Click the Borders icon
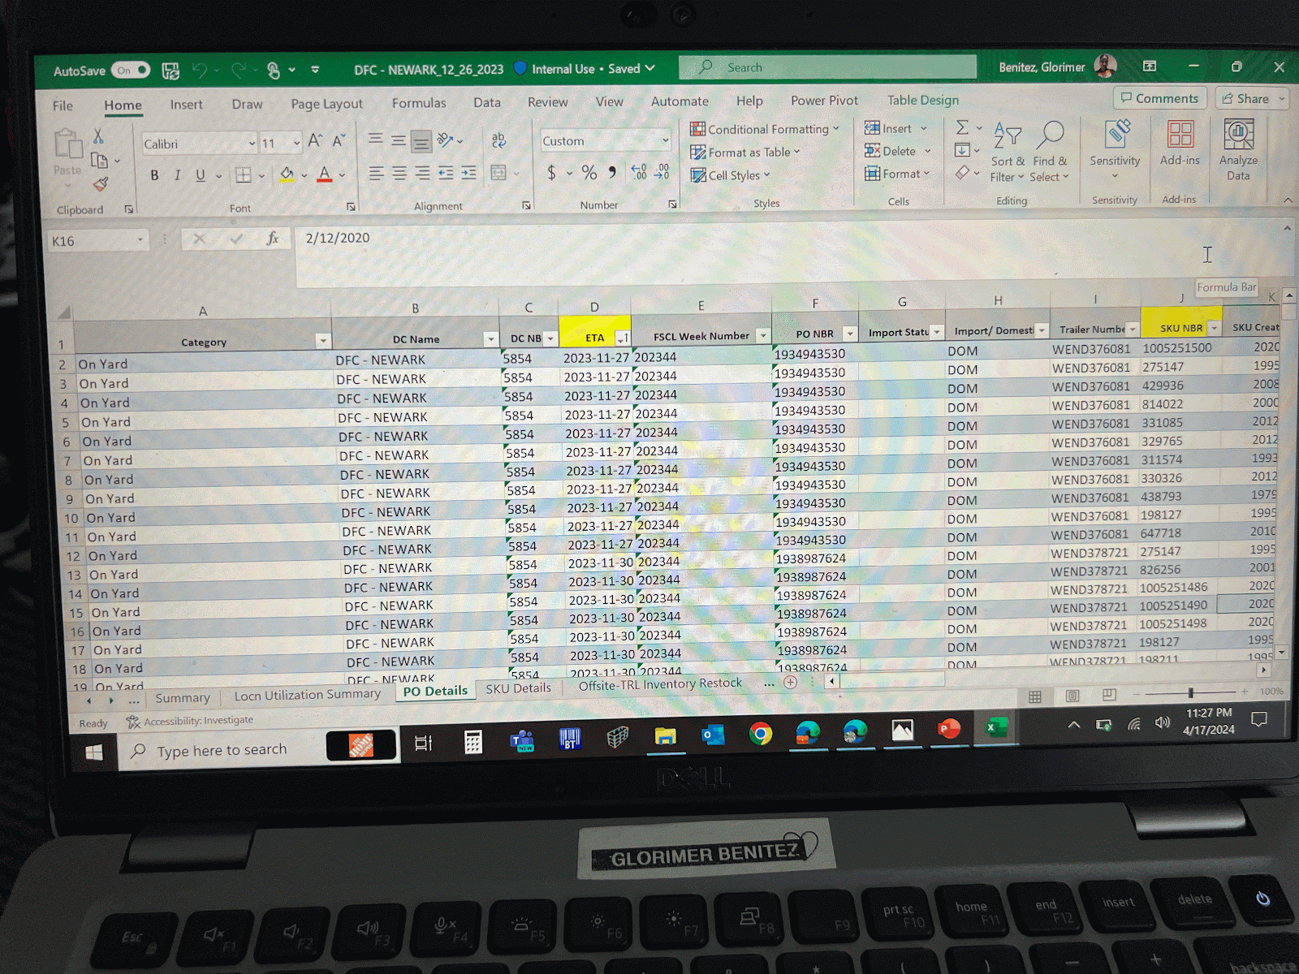This screenshot has width=1299, height=974. (x=243, y=175)
